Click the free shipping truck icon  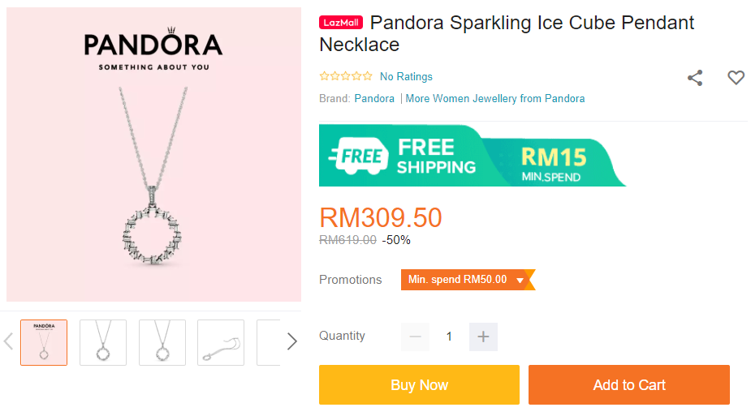tap(356, 156)
